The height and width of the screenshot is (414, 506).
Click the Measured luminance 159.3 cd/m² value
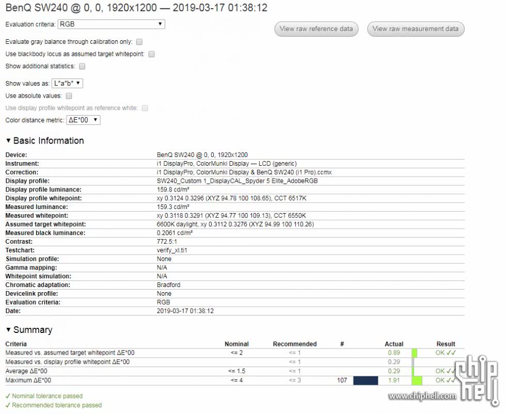[x=173, y=207]
